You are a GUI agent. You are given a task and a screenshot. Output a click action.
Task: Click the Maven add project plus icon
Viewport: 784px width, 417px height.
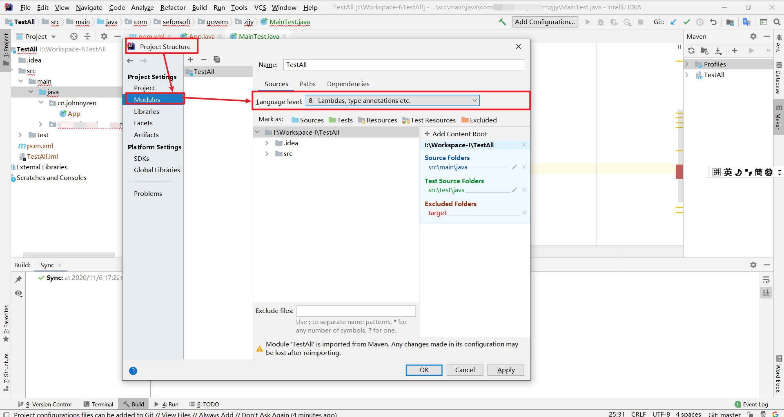point(735,51)
